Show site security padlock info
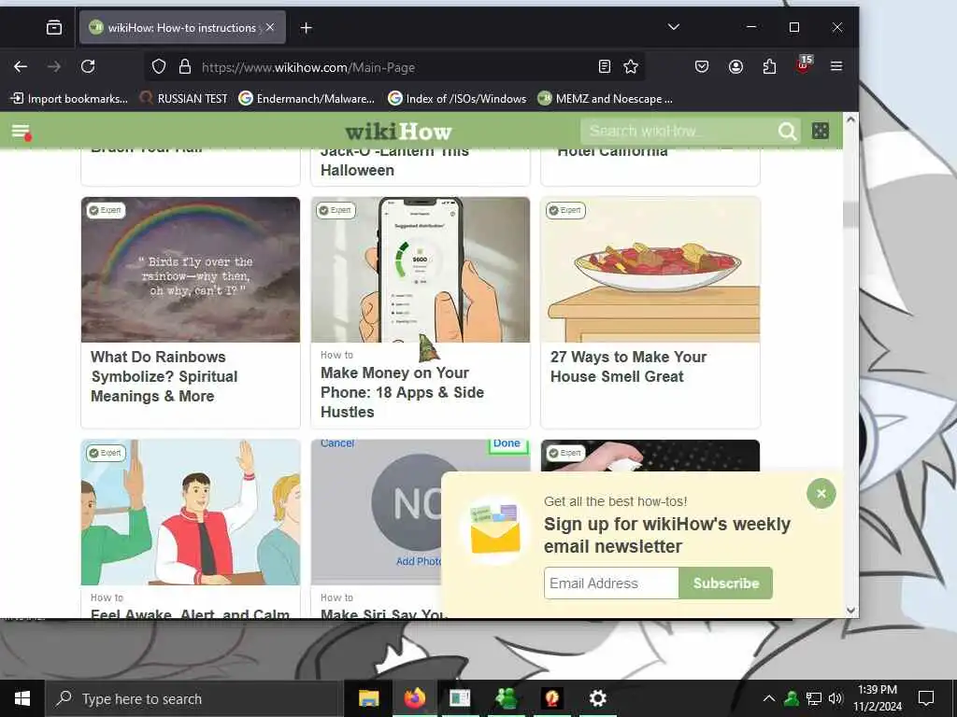Viewport: 957px width, 717px height. (x=185, y=67)
